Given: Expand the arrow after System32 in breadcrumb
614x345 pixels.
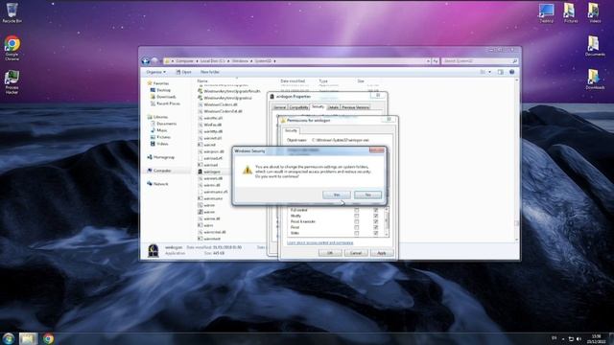Looking at the screenshot, I should pyautogui.click(x=274, y=61).
